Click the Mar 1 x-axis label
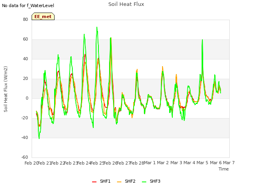253x189 pixels. tap(150, 163)
